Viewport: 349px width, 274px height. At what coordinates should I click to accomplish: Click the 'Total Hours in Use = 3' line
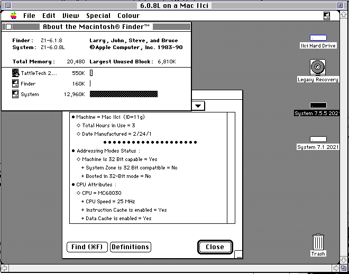[x=106, y=125]
